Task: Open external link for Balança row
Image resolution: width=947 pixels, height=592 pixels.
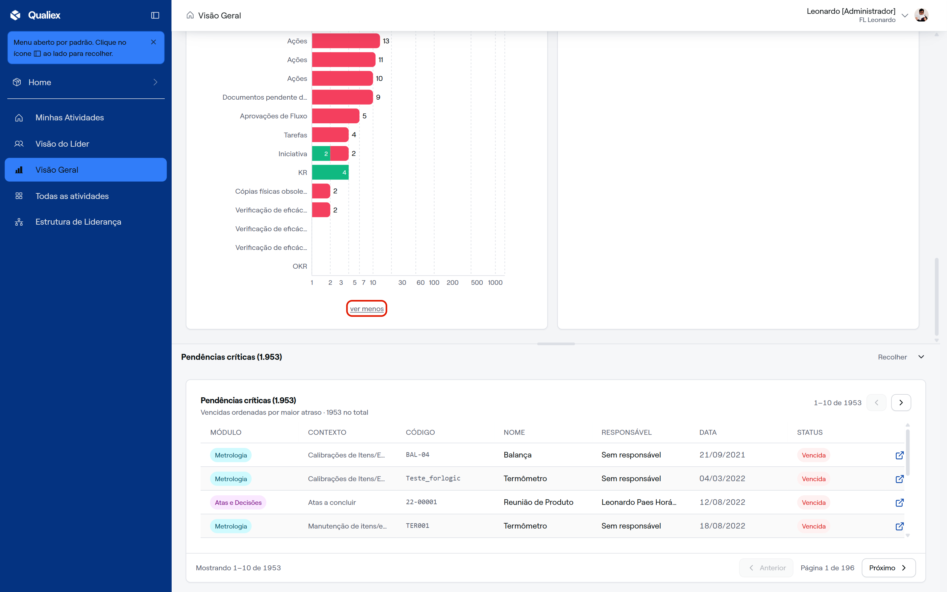Action: tap(899, 455)
